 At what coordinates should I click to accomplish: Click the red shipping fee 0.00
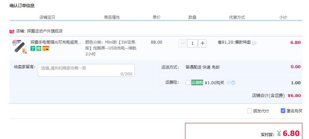click(296, 67)
